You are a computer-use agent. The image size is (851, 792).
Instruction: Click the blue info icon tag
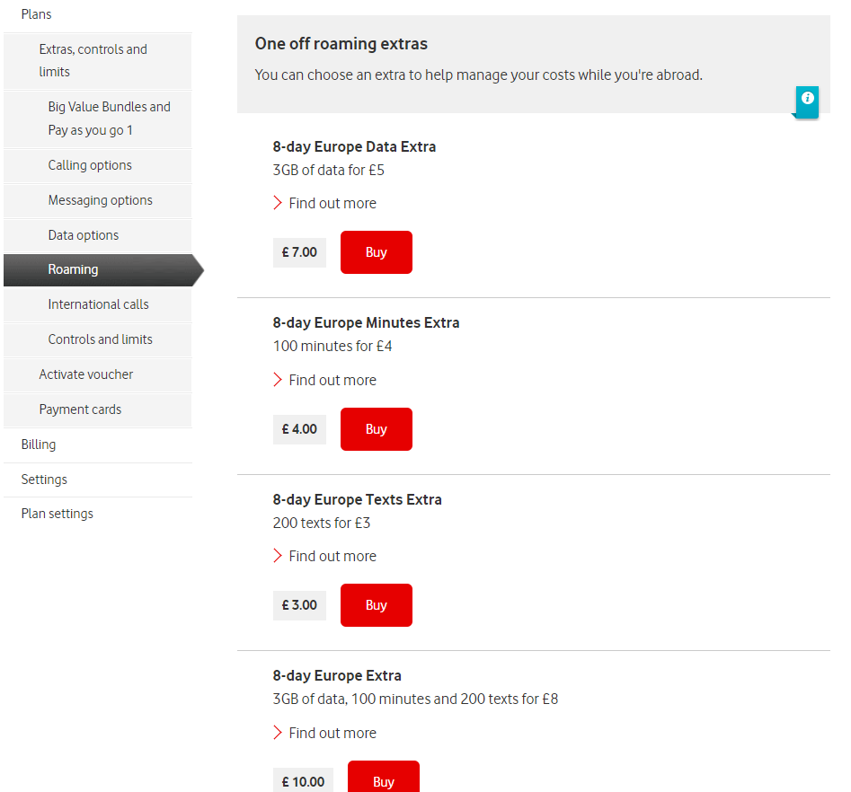coord(807,100)
